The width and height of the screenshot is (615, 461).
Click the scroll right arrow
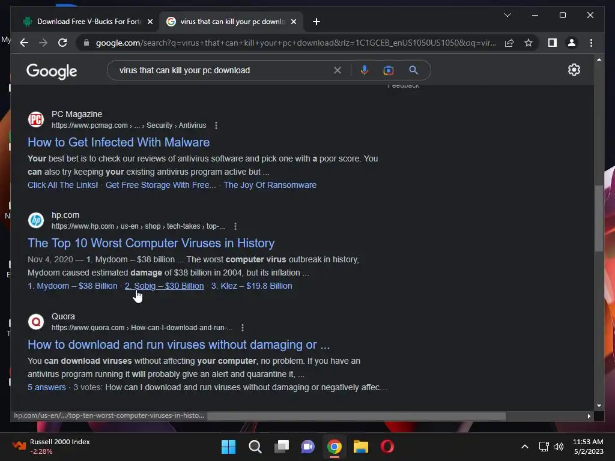589,416
